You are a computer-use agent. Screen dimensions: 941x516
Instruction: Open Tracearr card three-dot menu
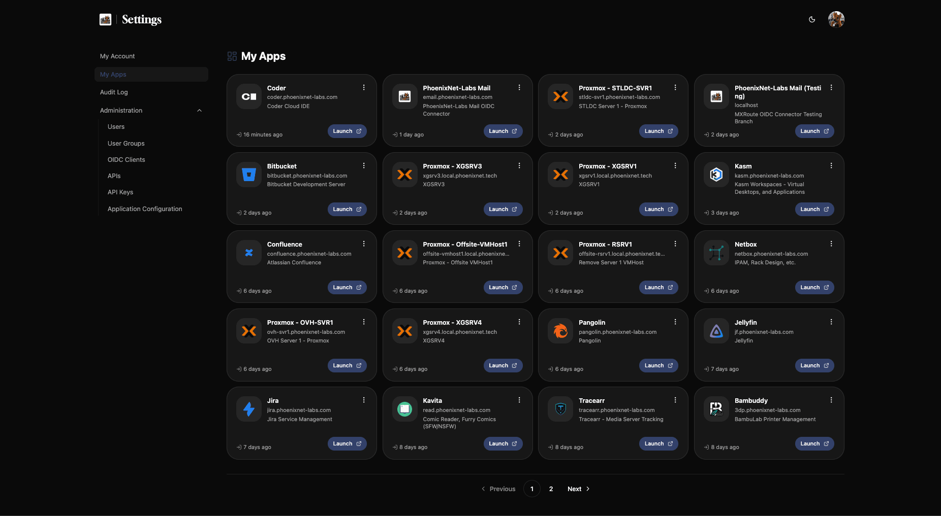tap(675, 400)
